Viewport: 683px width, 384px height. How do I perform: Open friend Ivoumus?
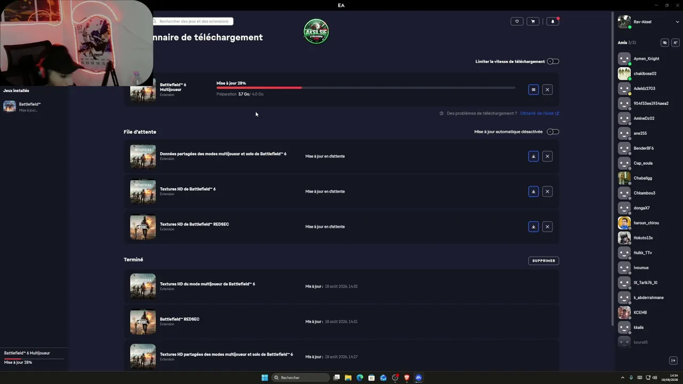pyautogui.click(x=641, y=268)
